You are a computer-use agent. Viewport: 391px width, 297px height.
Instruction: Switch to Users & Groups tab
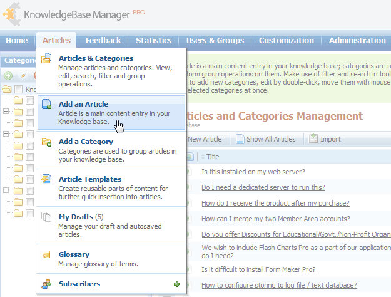[x=215, y=41]
